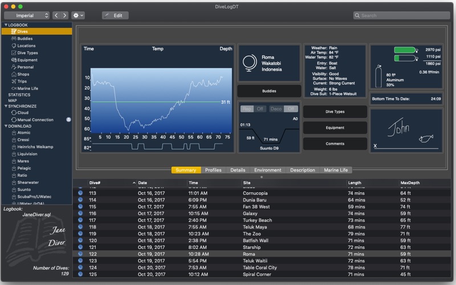This screenshot has height=285, width=456.
Task: Switch to the Profiles tab
Action: [213, 170]
